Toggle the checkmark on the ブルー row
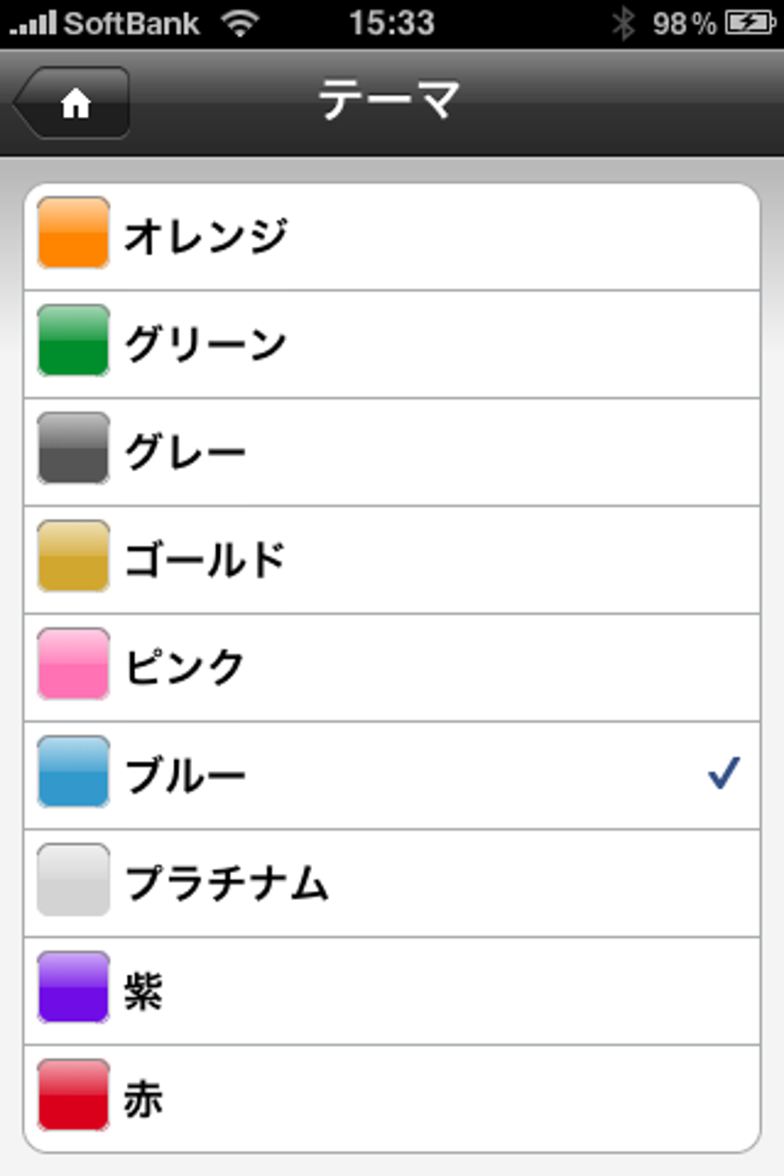 click(723, 773)
